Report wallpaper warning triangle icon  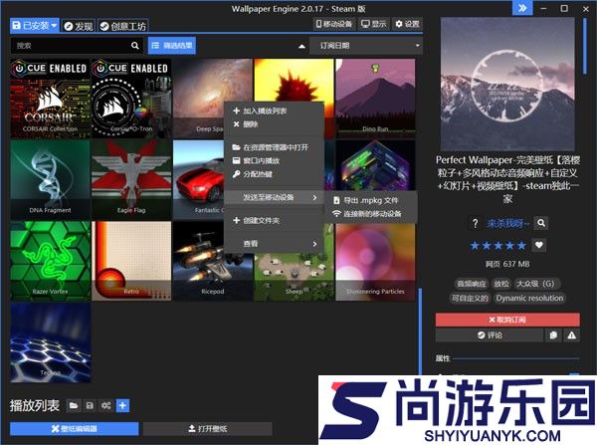pyautogui.click(x=571, y=335)
